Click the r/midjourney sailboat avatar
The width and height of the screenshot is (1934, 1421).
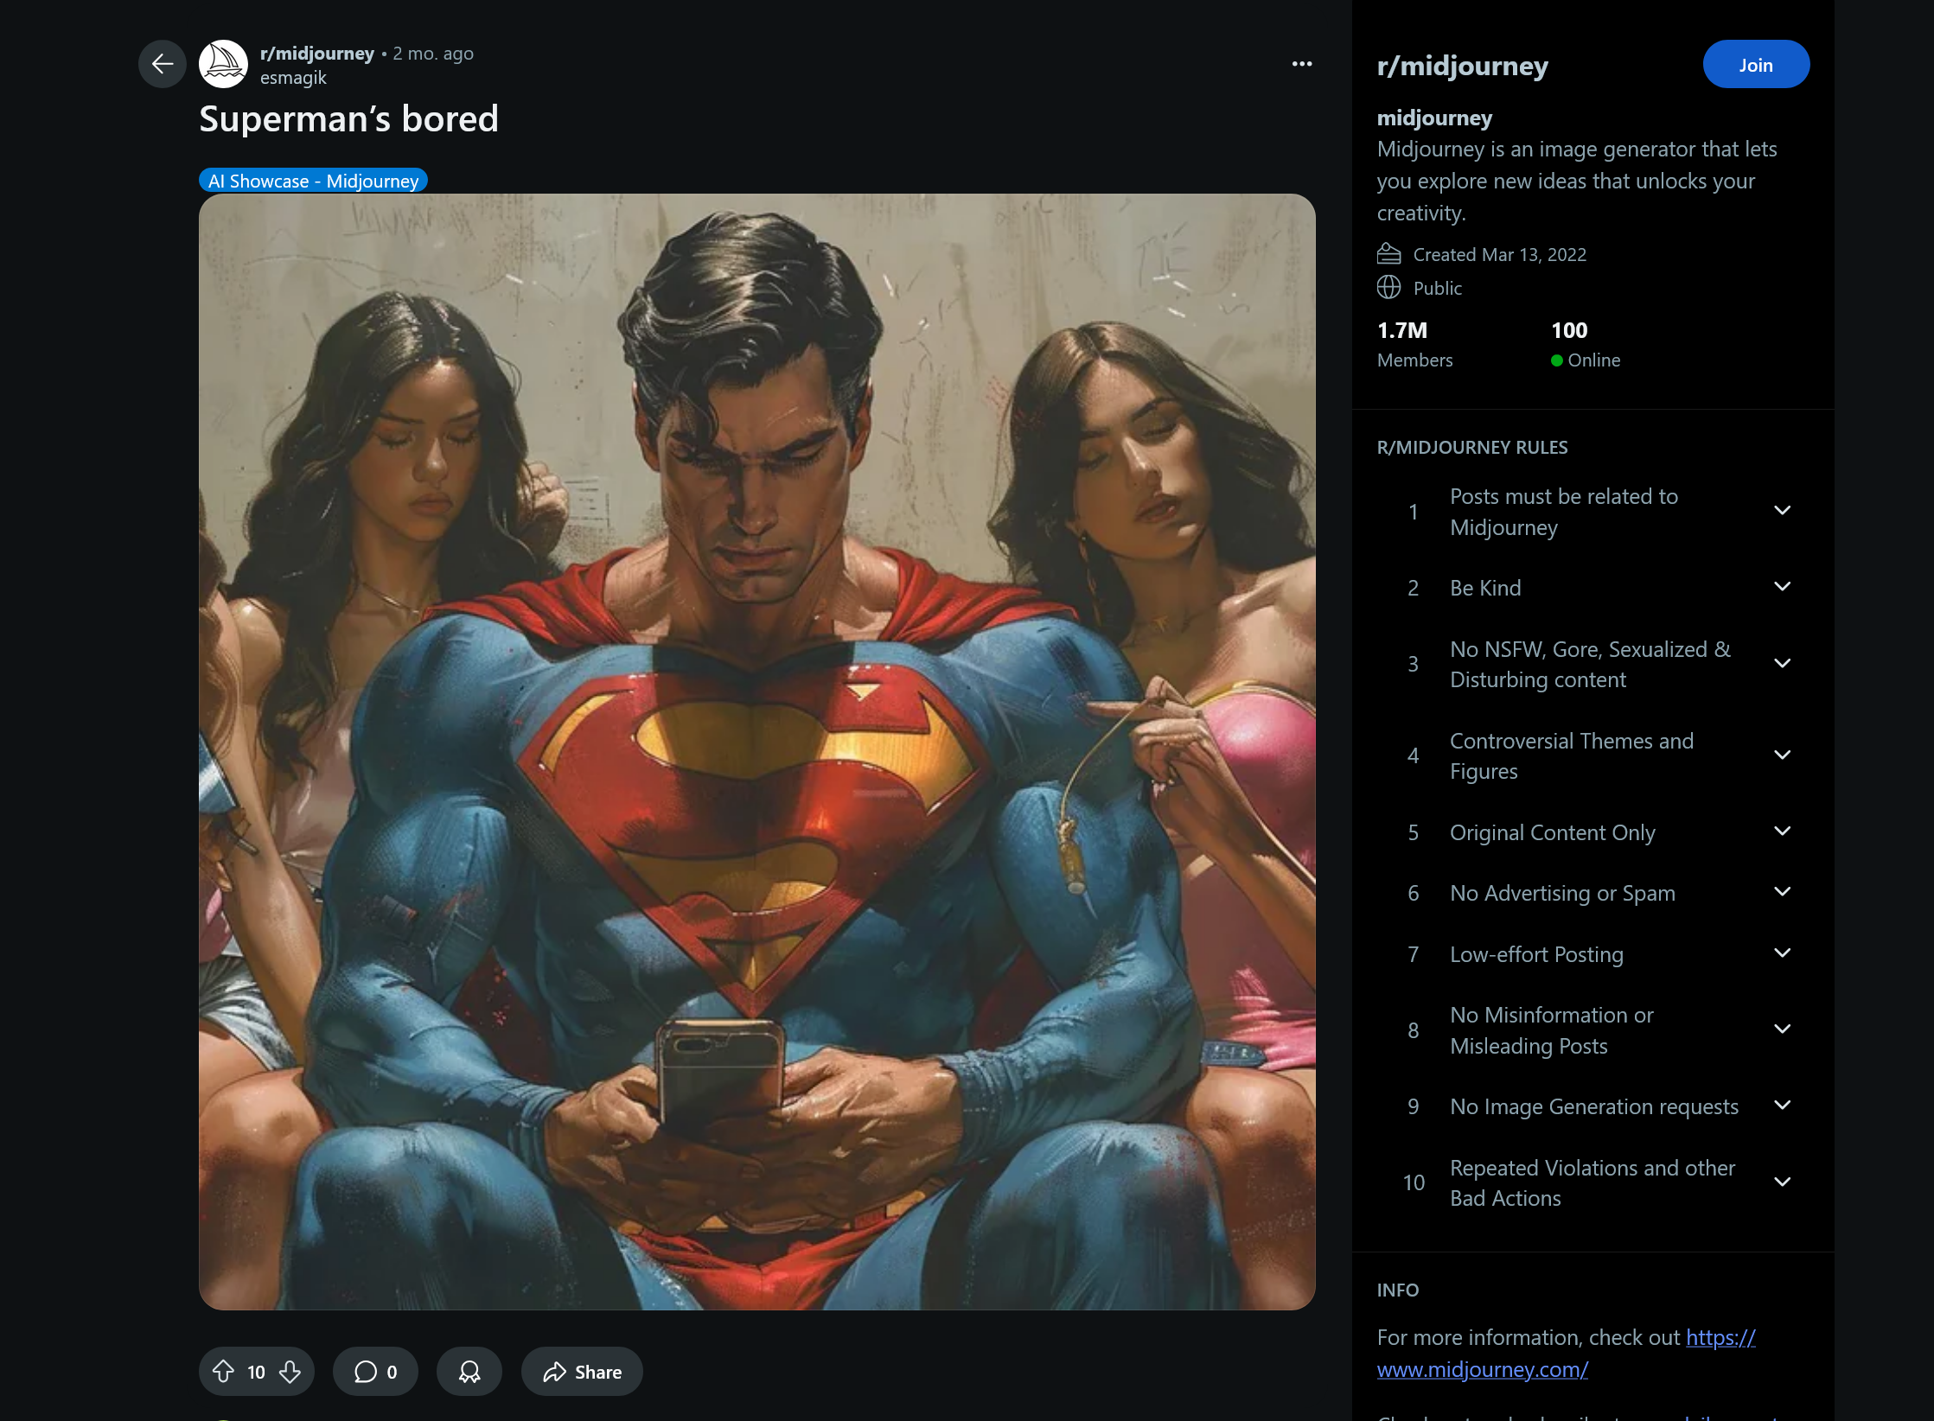tap(224, 63)
